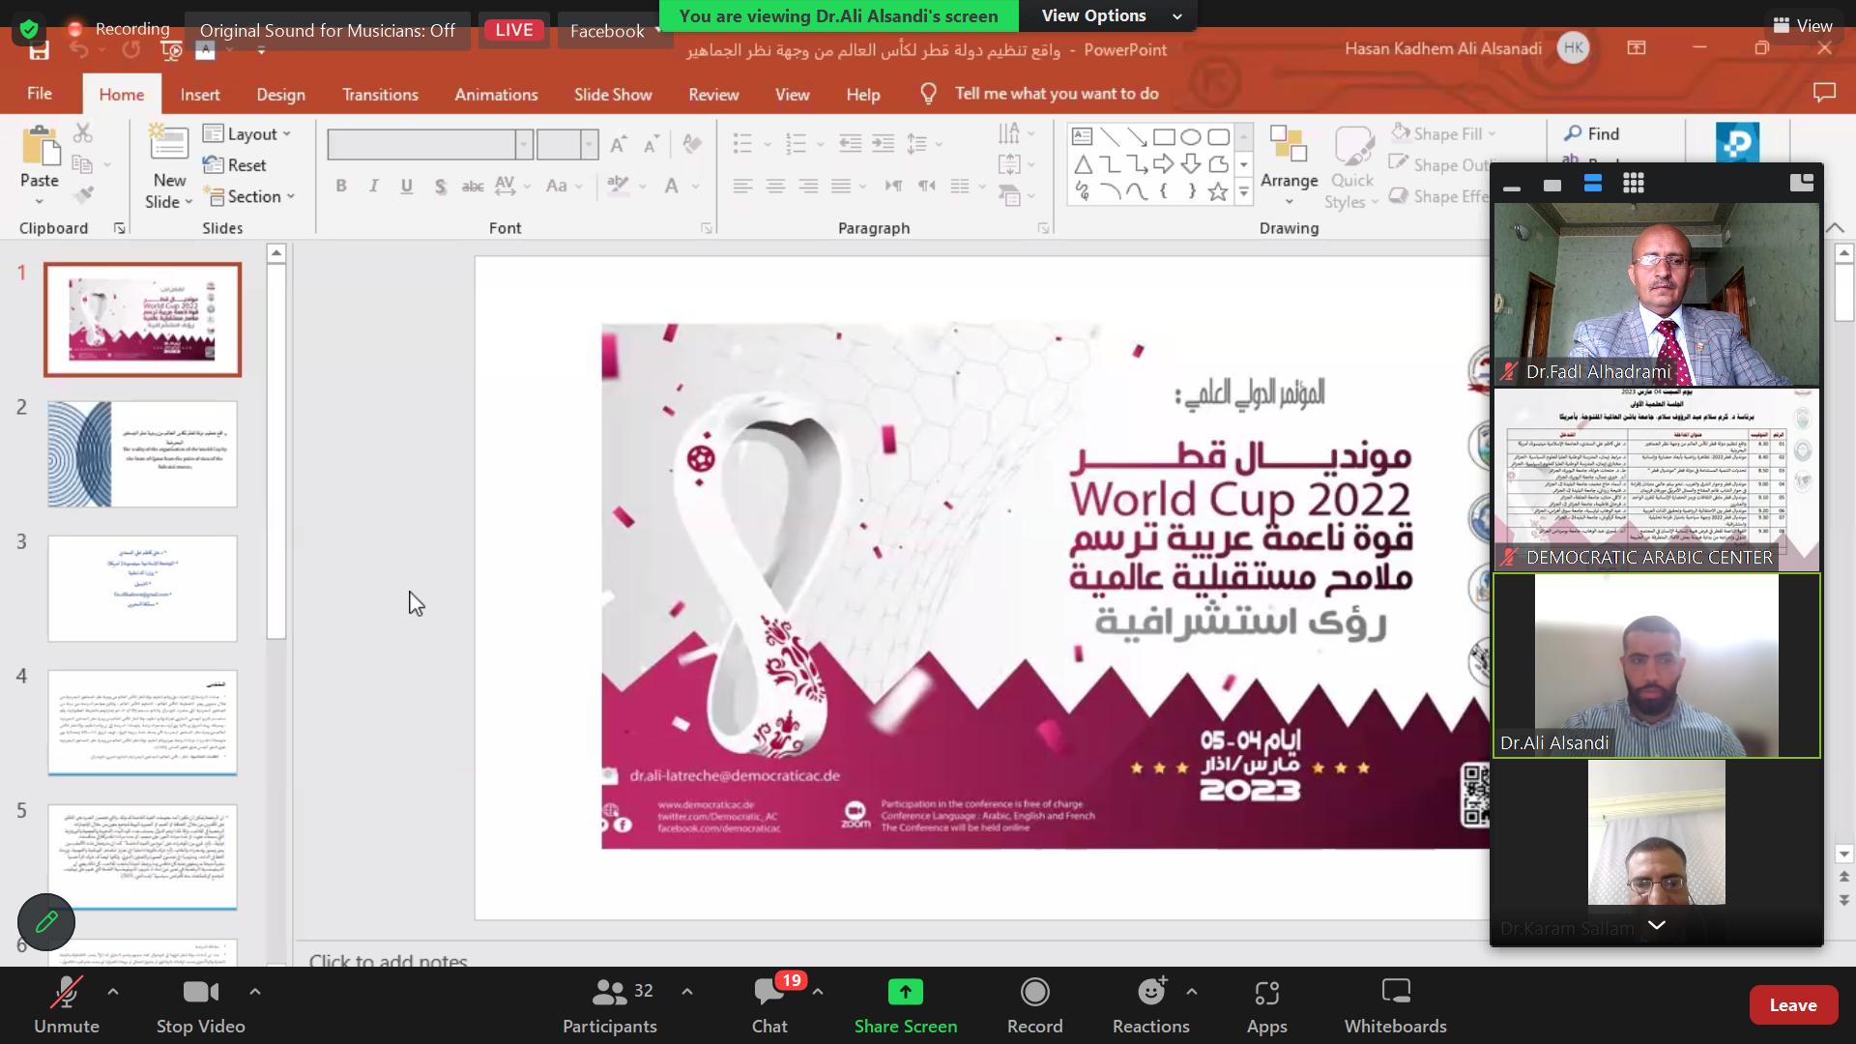Viewport: 1856px width, 1044px height.
Task: Stop video with the camera icon
Action: pos(200,993)
